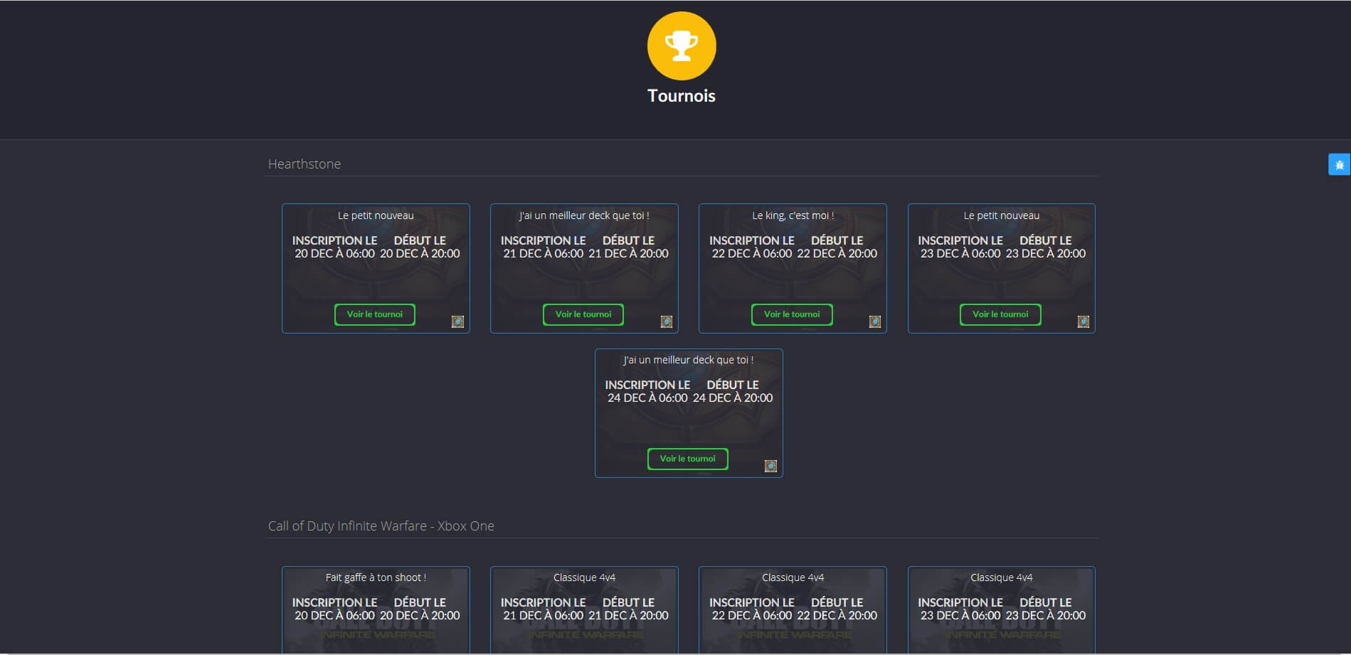Click Hearthstone game icon on 21 DEC card
The height and width of the screenshot is (655, 1351).
pyautogui.click(x=666, y=321)
